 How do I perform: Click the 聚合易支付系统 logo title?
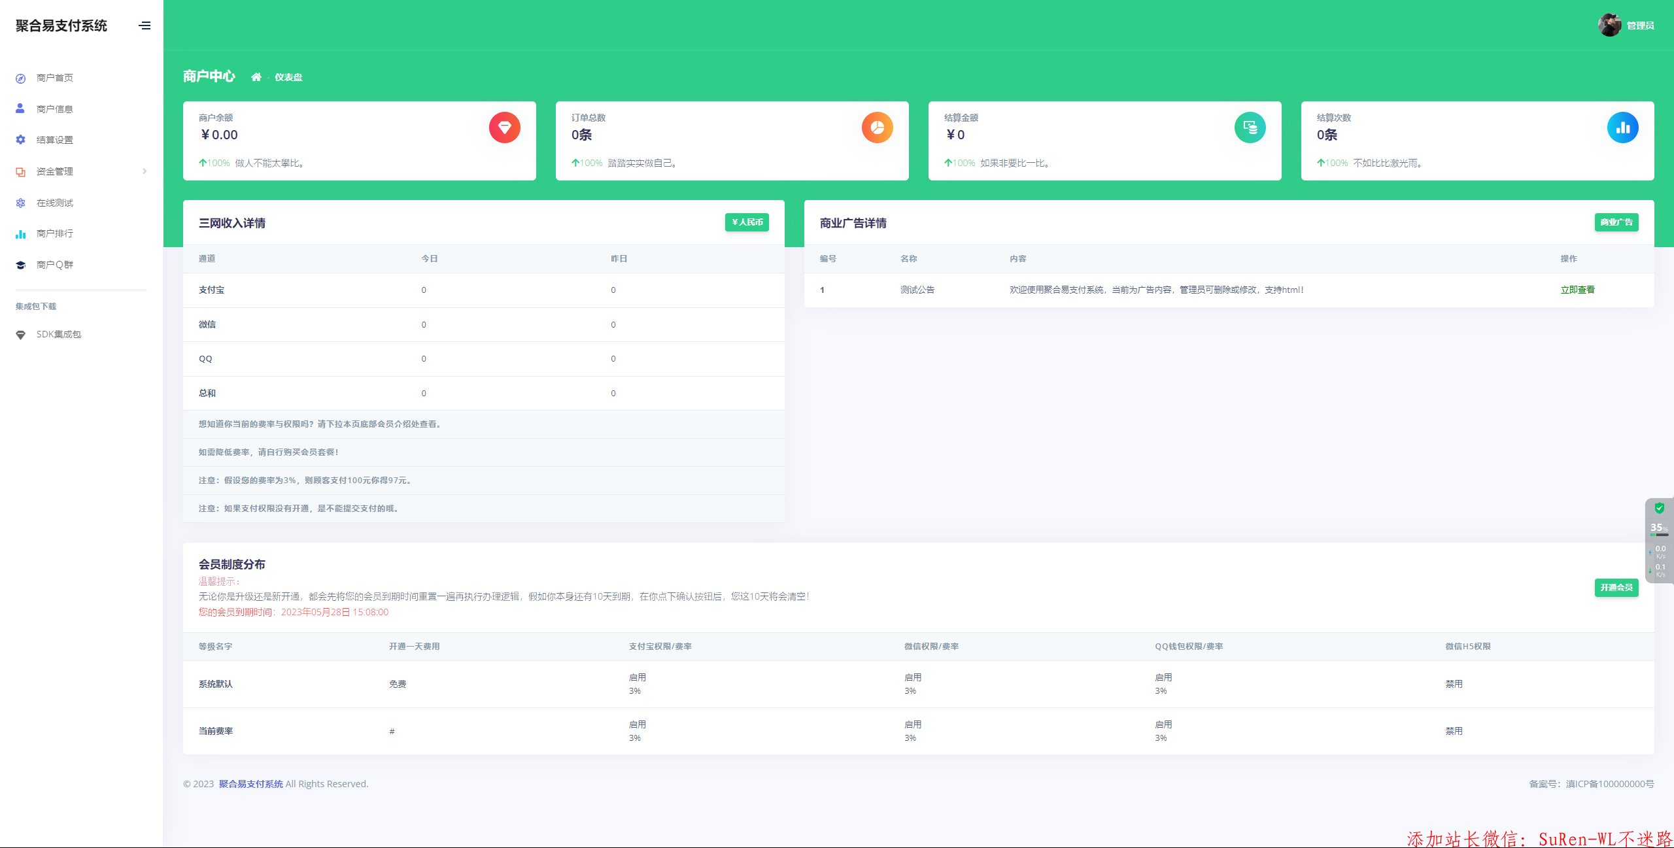61,25
